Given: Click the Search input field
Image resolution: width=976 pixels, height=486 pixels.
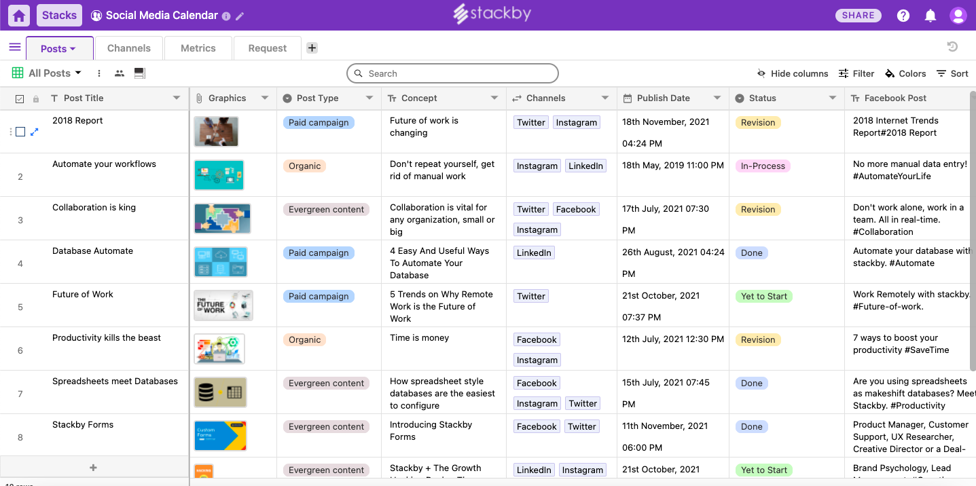Looking at the screenshot, I should tap(452, 73).
